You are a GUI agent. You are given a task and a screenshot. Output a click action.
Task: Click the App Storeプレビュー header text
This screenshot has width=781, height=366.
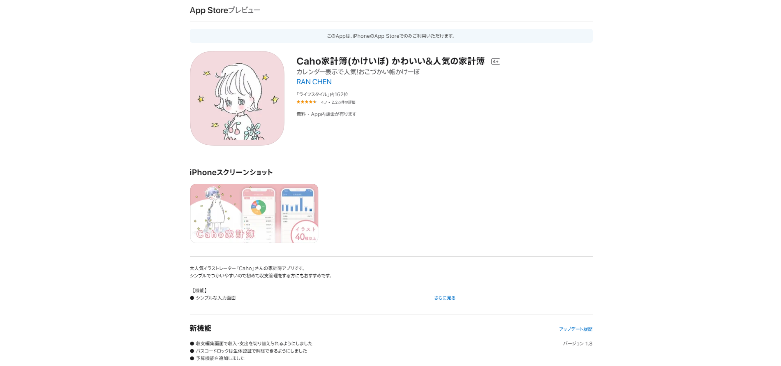[225, 10]
